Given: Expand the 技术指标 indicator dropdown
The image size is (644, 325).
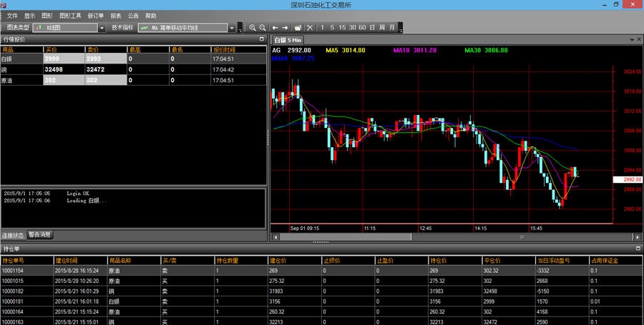Looking at the screenshot, I should point(232,28).
